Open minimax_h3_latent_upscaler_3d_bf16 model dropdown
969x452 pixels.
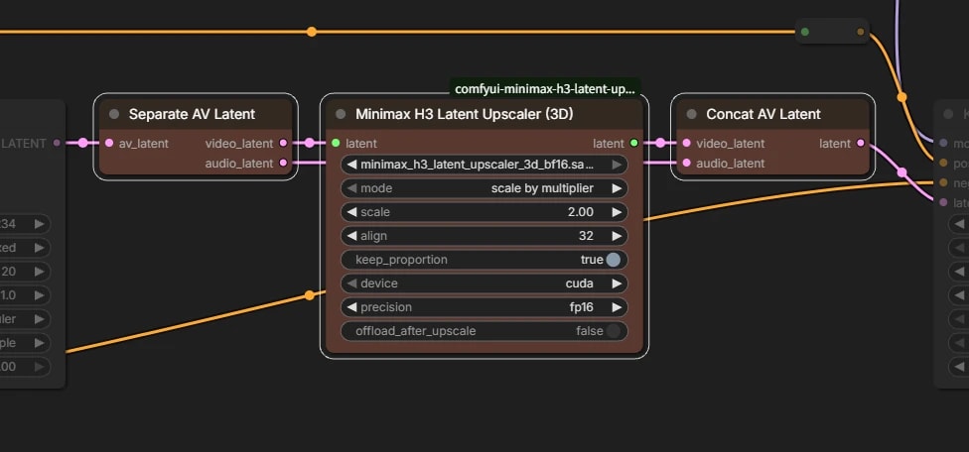(484, 165)
